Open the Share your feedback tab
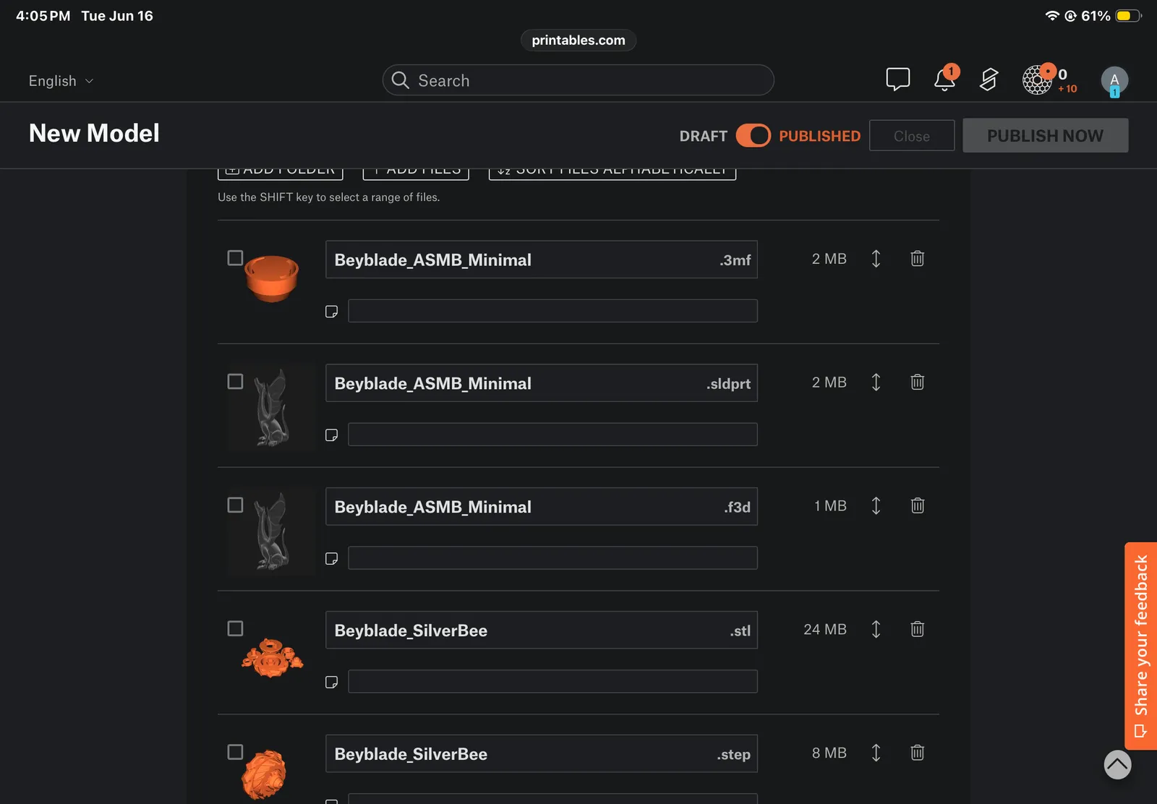1157x804 pixels. (1141, 646)
